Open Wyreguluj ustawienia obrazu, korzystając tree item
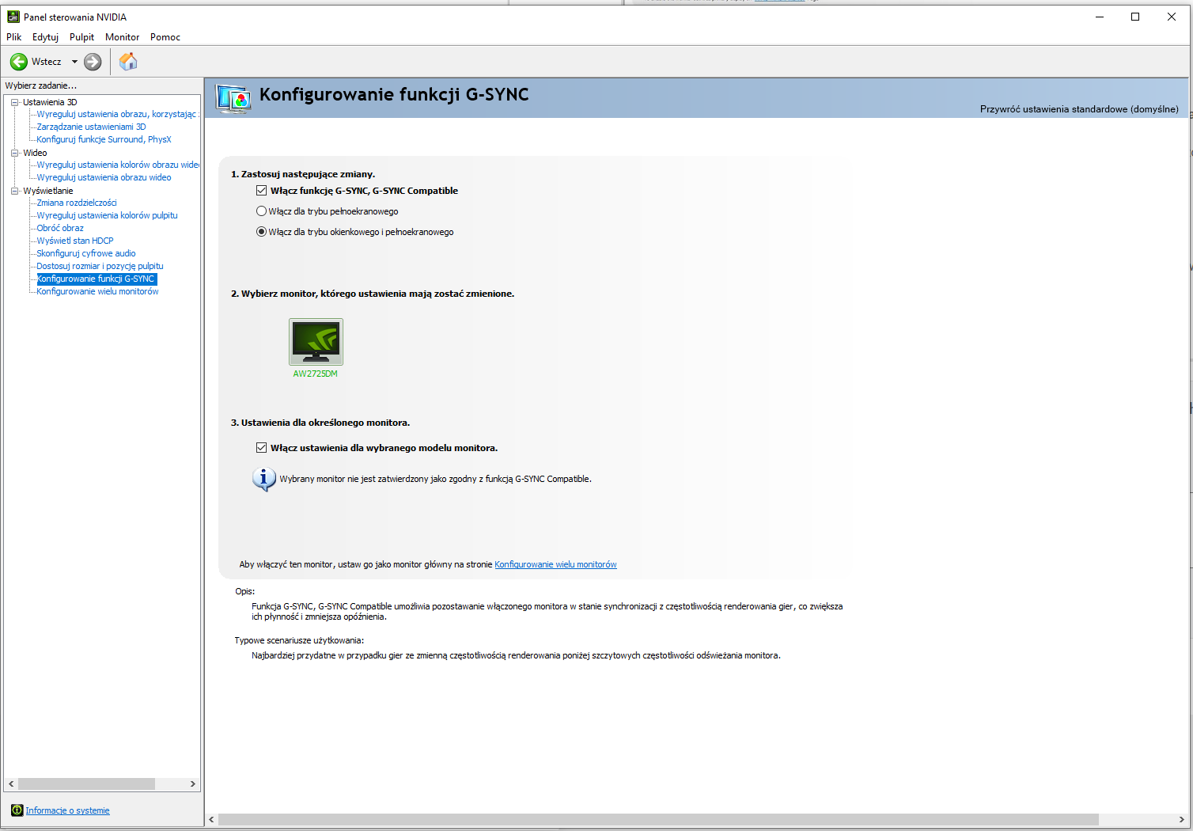Image resolution: width=1193 pixels, height=831 pixels. point(117,114)
